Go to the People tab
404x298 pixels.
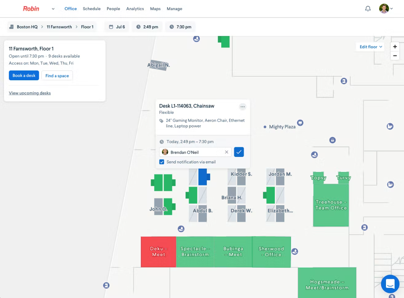coord(114,9)
